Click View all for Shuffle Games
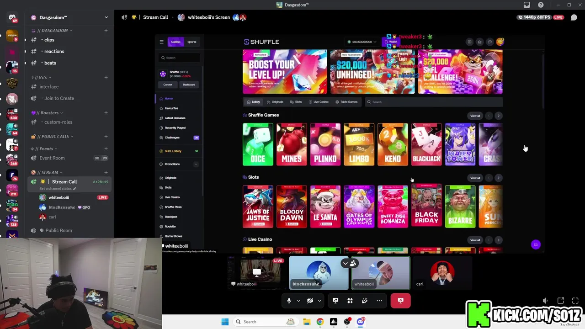 475,116
